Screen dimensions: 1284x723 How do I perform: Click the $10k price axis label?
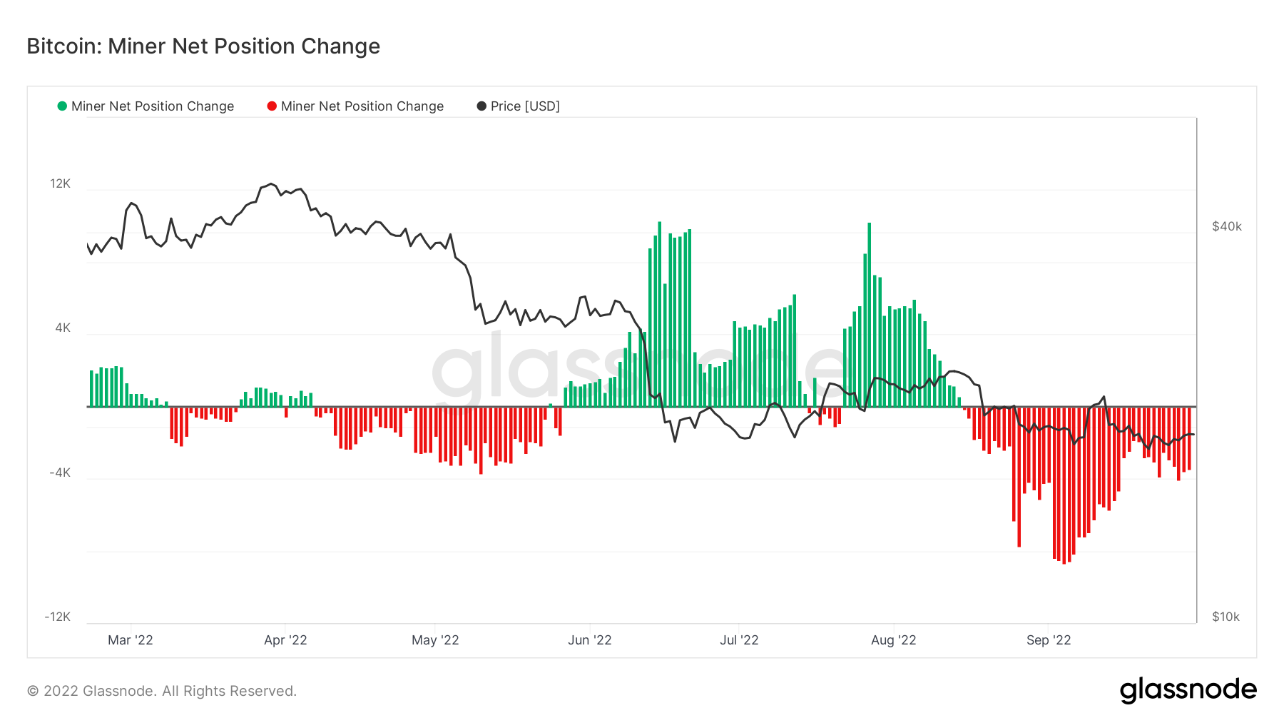click(x=1226, y=617)
